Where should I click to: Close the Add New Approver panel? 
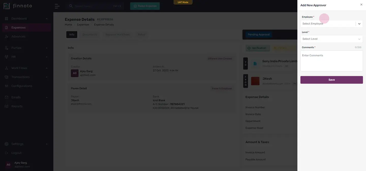point(361,5)
